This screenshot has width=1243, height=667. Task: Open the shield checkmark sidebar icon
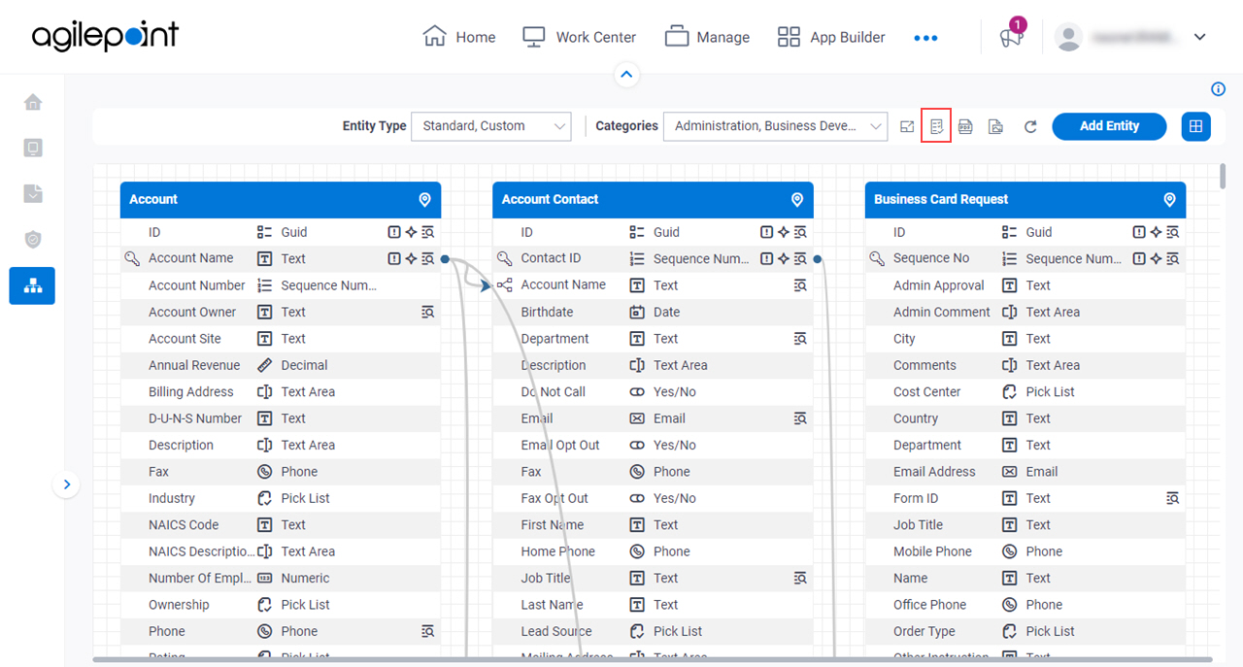tap(33, 239)
